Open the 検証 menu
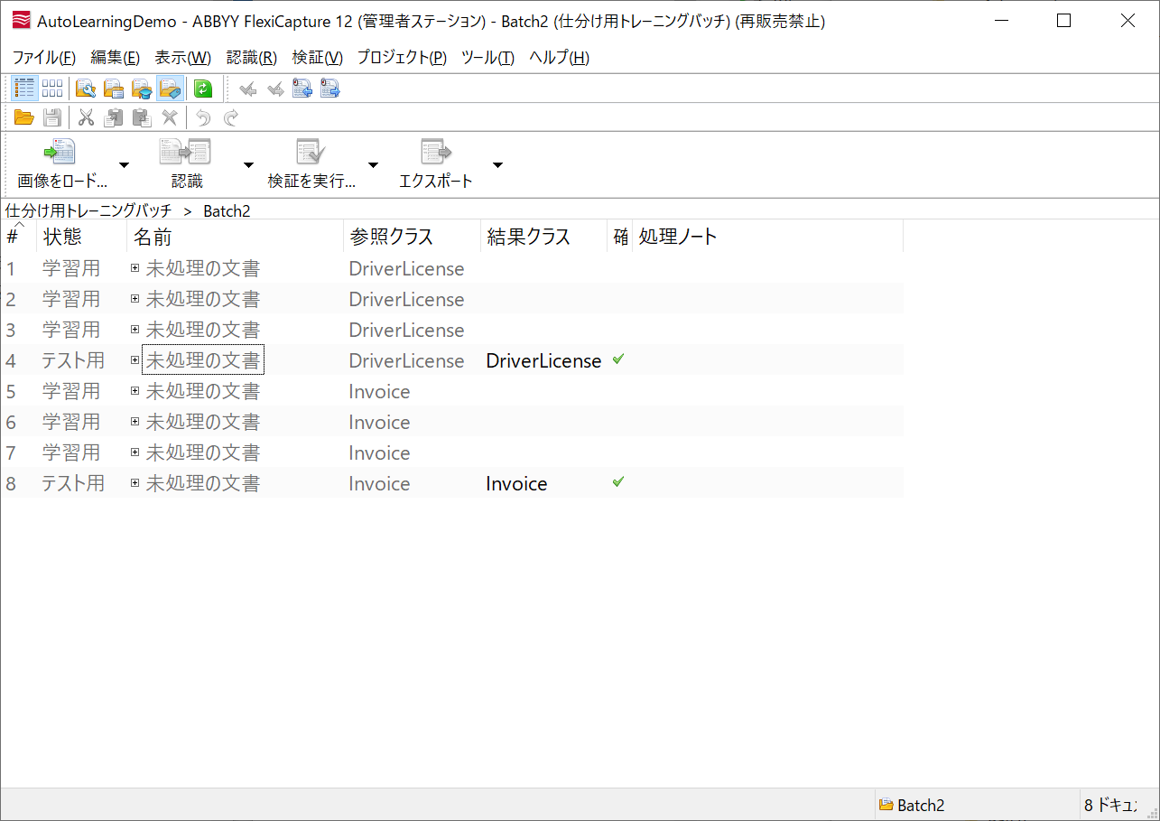 coord(318,58)
